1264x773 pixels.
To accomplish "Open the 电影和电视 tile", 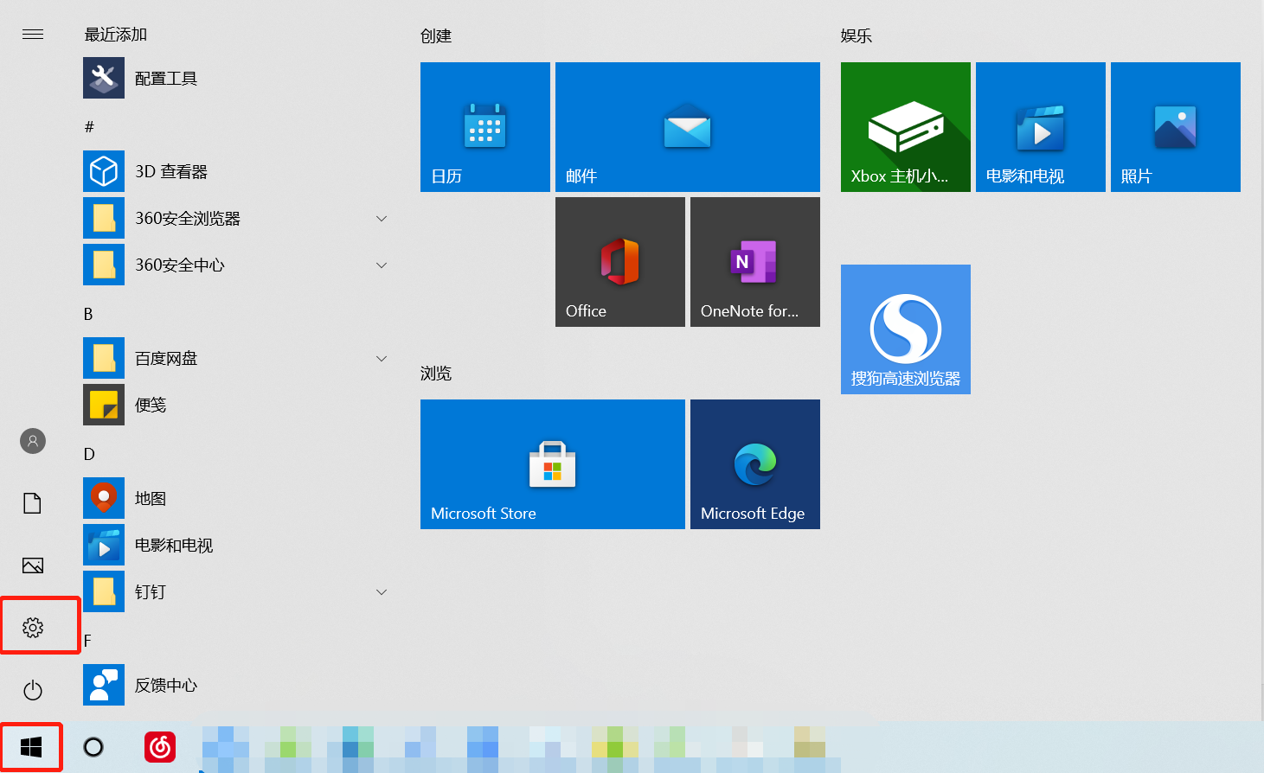I will (1041, 127).
